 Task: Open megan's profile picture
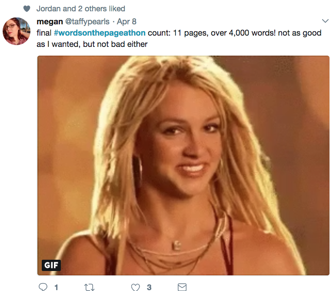pyautogui.click(x=17, y=31)
